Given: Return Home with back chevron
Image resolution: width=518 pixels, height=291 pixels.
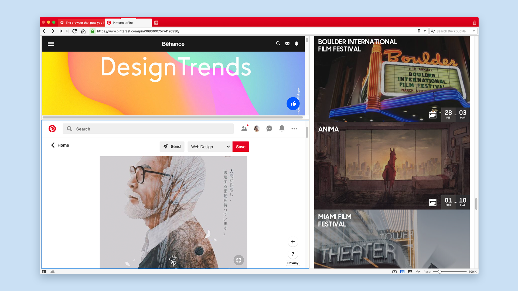Looking at the screenshot, I should click(x=60, y=145).
